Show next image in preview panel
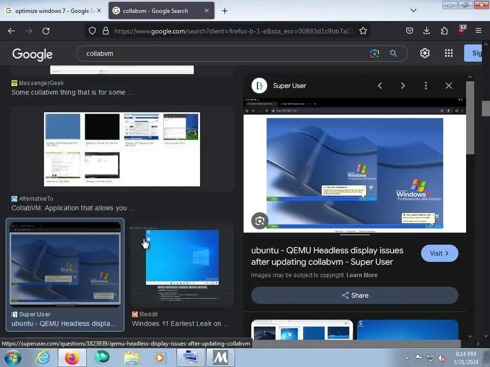490x367 pixels. click(x=403, y=86)
